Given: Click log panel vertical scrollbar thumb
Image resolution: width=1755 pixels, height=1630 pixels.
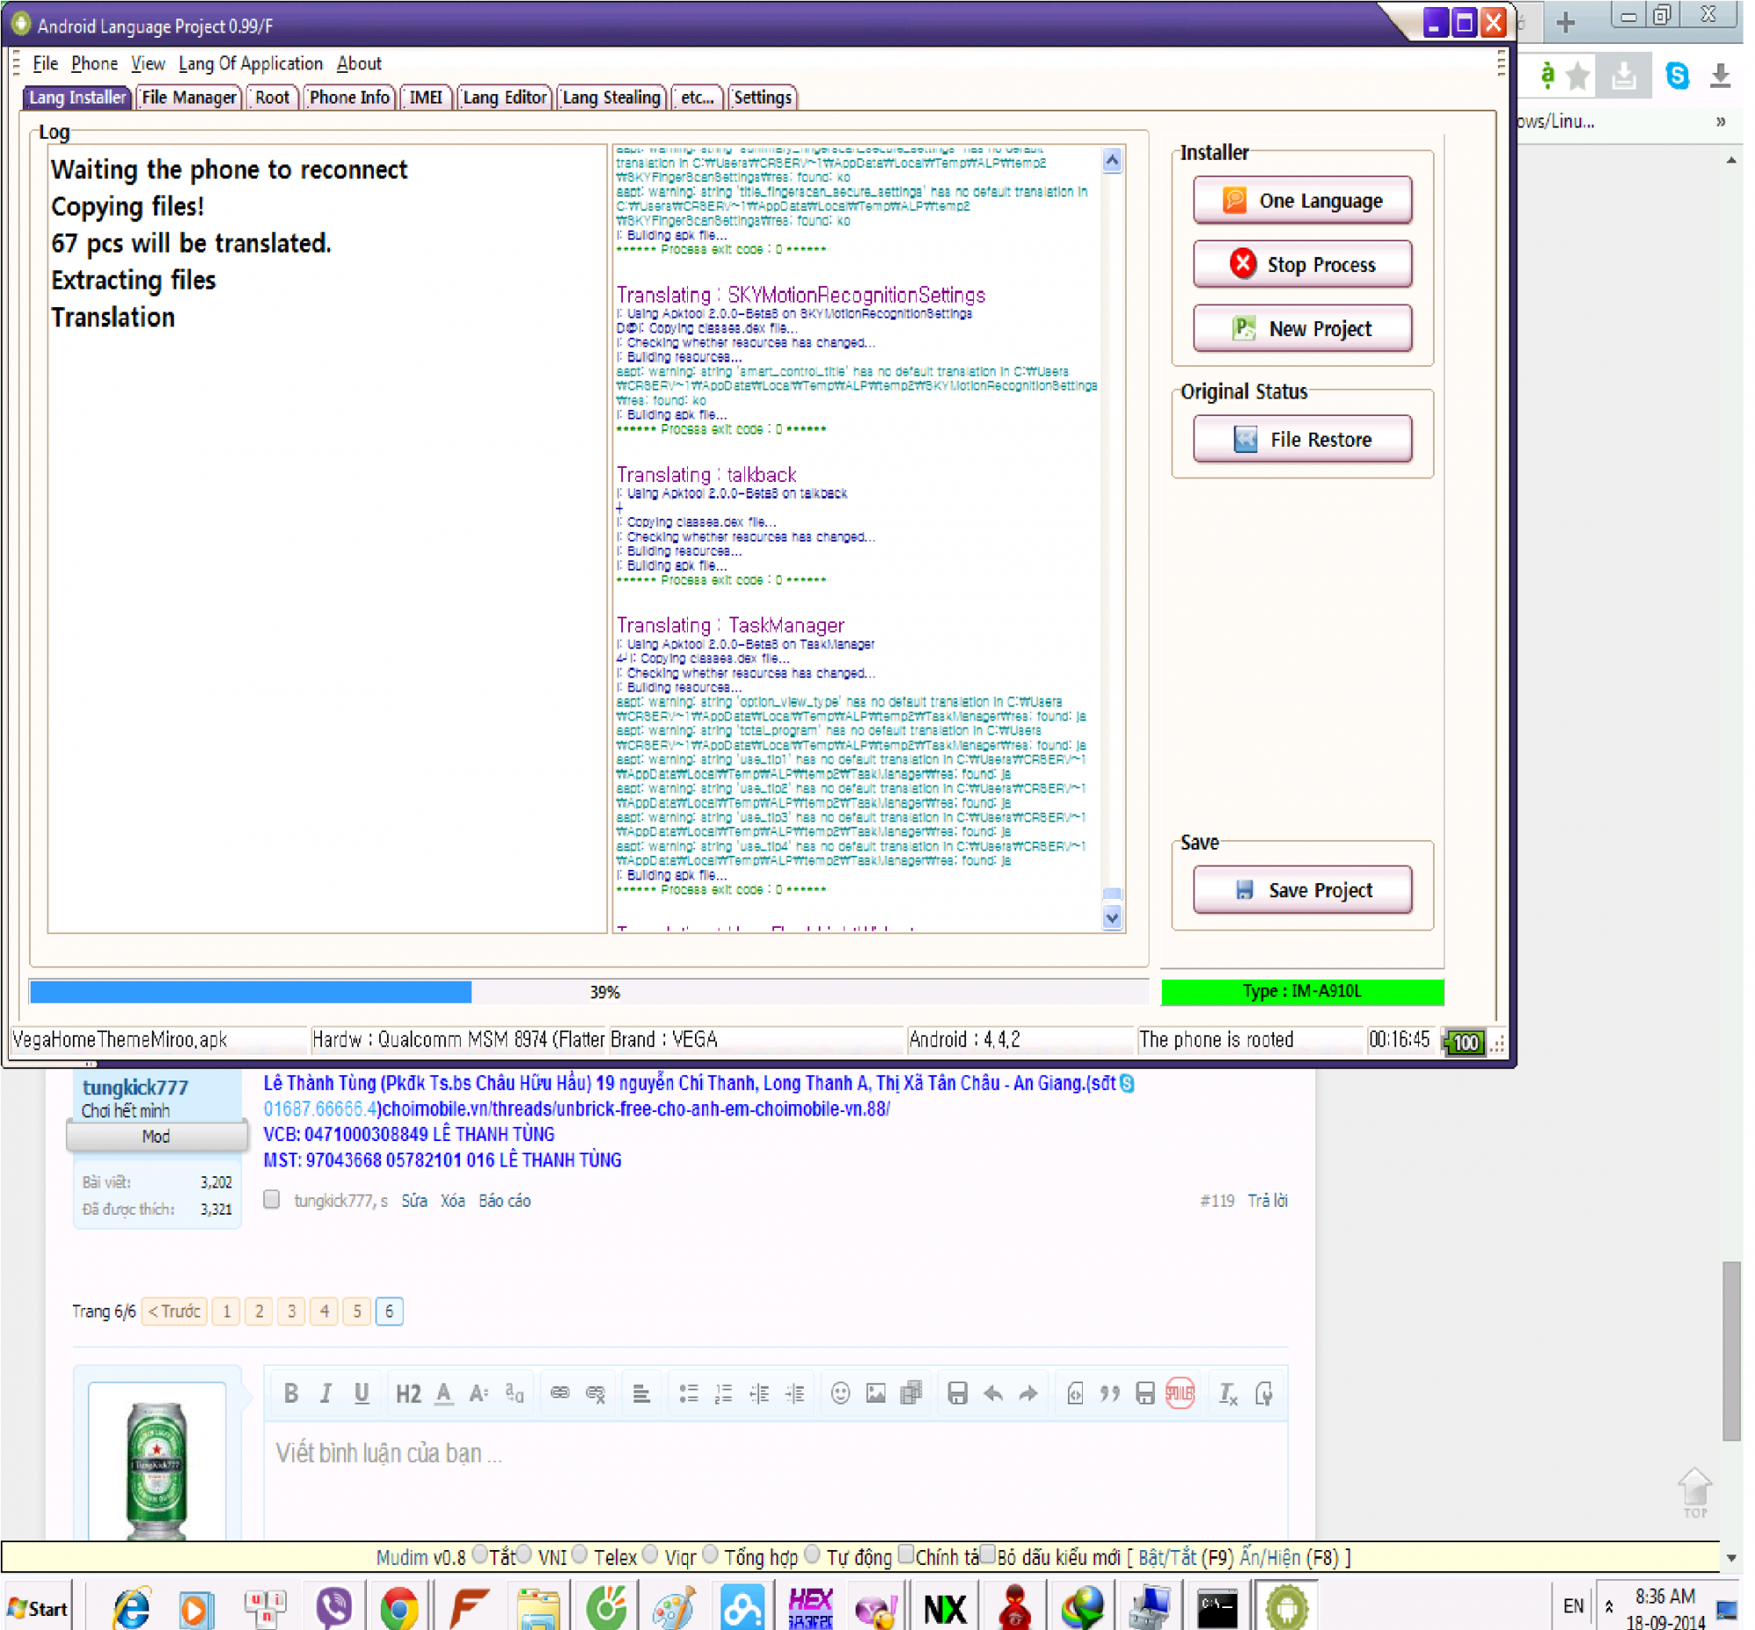Looking at the screenshot, I should [x=1112, y=893].
